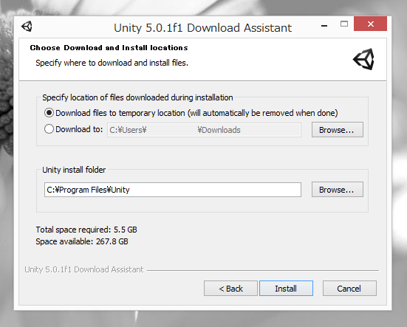Browse for the download location folder
This screenshot has width=407, height=327.
point(337,130)
